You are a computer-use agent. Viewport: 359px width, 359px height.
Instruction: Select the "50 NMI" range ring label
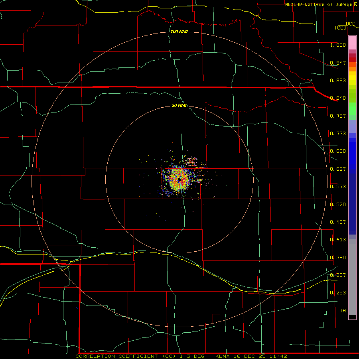click(179, 105)
